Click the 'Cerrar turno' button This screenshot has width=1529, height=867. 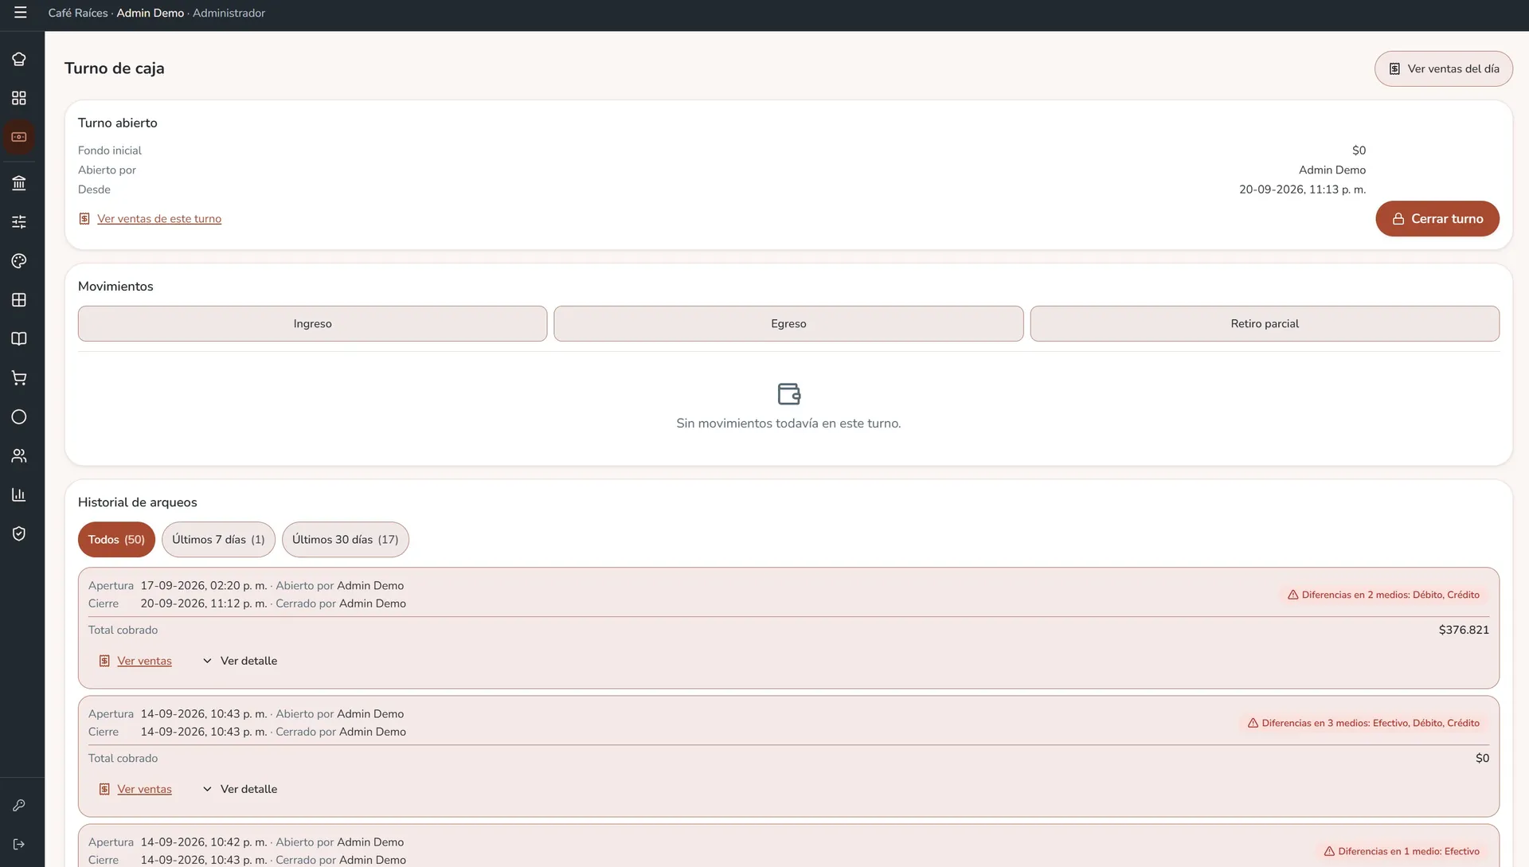[1437, 219]
